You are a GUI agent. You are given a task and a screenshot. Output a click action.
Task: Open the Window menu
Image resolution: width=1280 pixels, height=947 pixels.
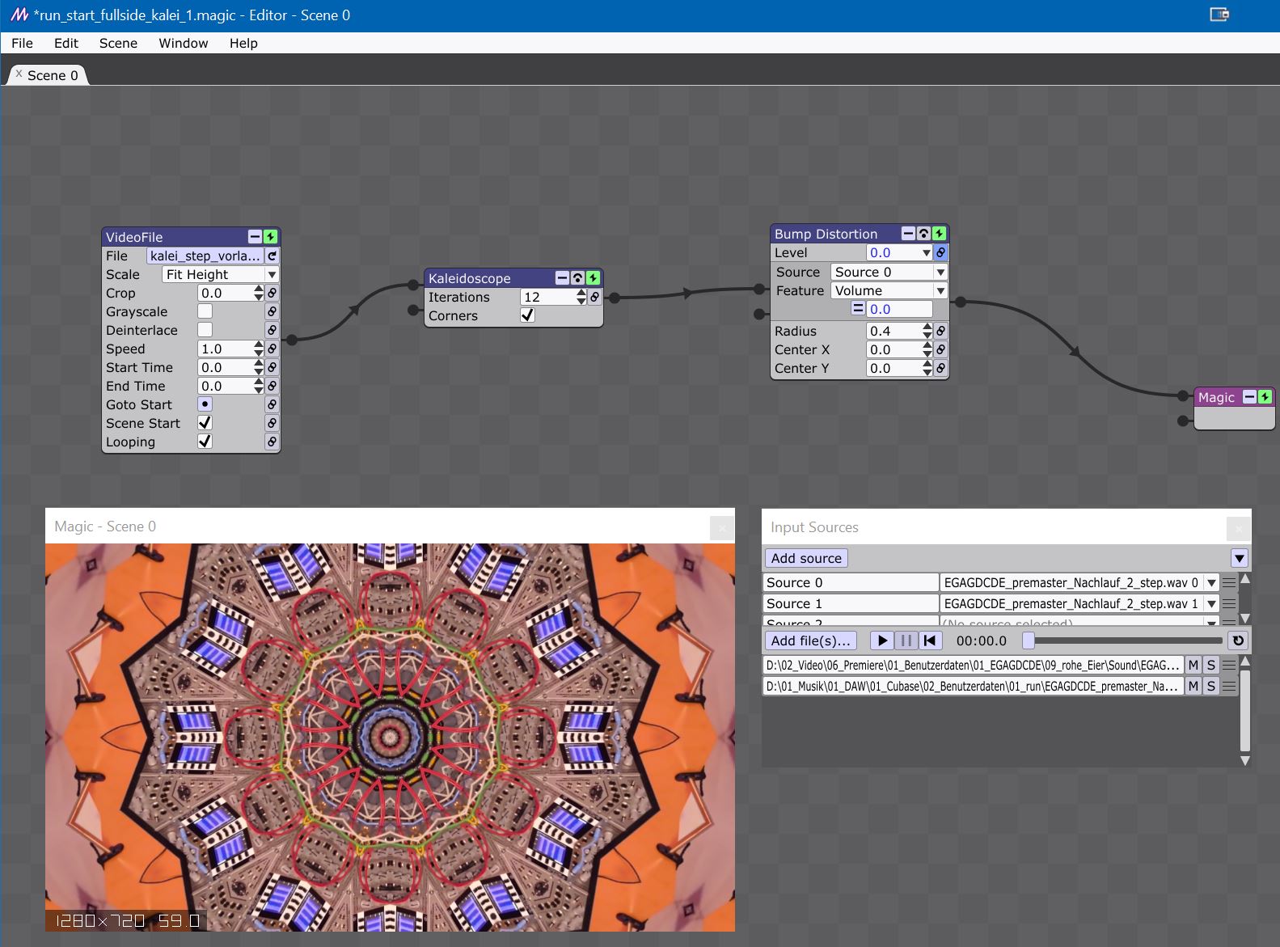184,43
